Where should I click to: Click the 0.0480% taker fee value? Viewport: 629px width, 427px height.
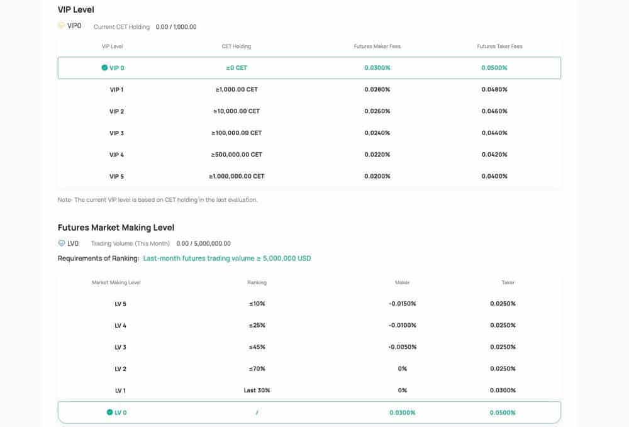tap(494, 89)
